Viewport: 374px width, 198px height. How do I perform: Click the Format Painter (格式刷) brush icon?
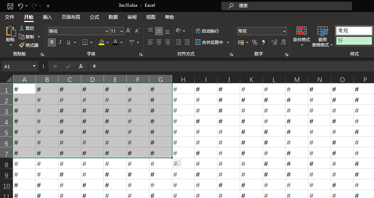pyautogui.click(x=21, y=45)
